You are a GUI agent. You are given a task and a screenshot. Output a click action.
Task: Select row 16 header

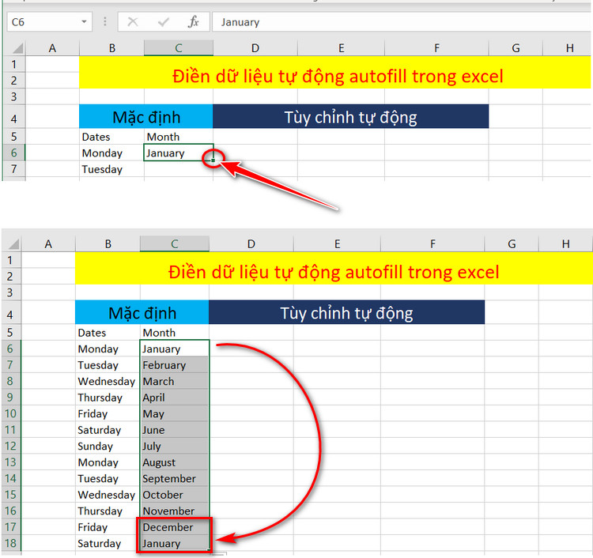pos(10,511)
